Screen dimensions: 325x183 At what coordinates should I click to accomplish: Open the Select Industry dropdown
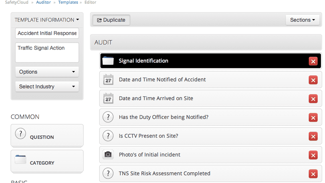tap(47, 86)
